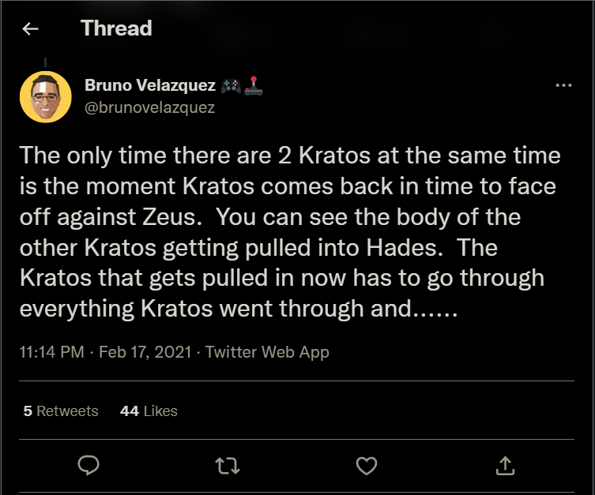Open the Bruno Velazquez display name link
Viewport: 595px width, 495px height.
tap(149, 86)
